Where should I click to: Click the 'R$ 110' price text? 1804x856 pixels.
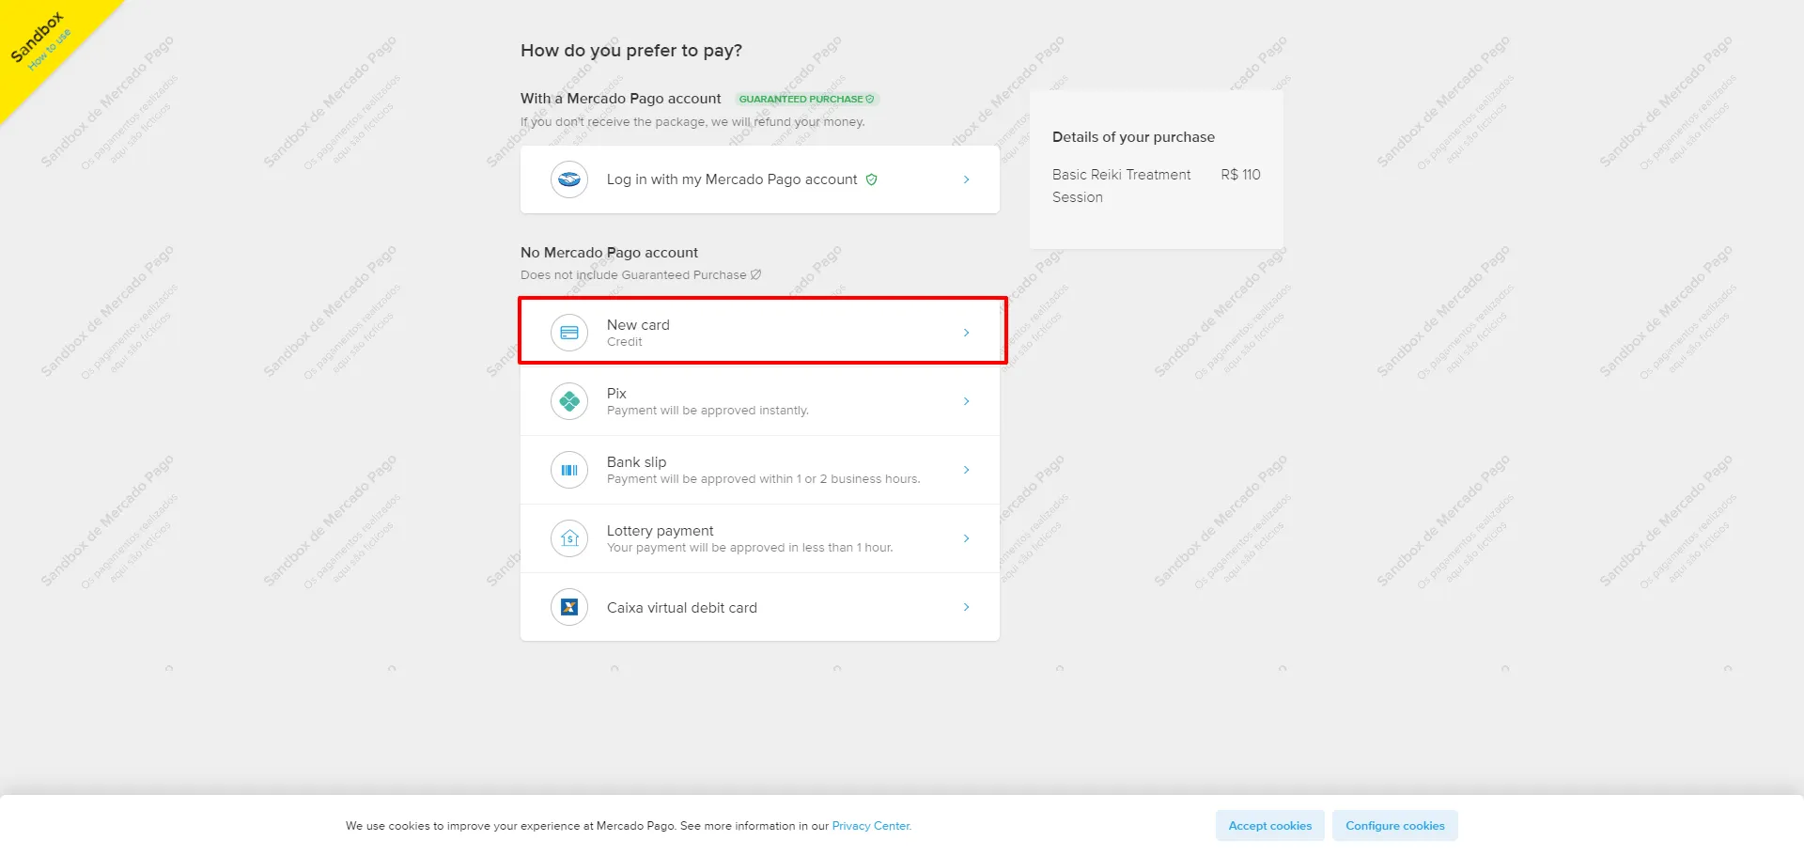point(1240,175)
